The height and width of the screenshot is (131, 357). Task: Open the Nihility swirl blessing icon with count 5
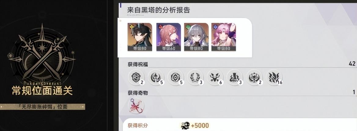point(175,77)
